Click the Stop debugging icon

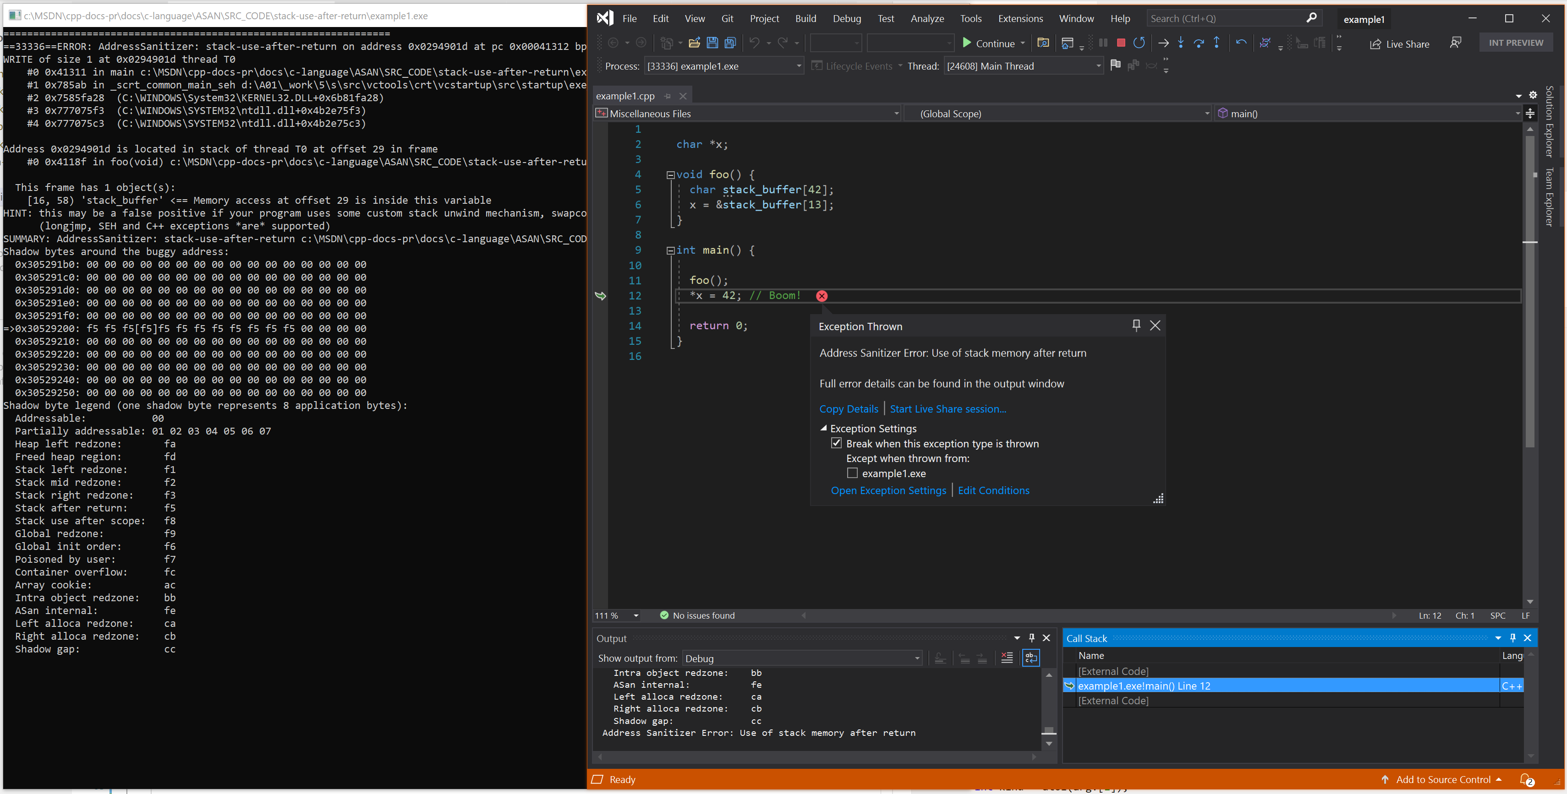point(1119,43)
